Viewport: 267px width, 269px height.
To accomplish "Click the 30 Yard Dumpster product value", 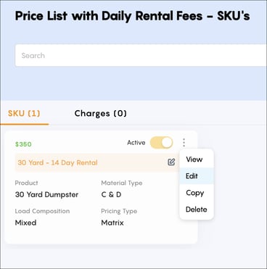I will click(46, 194).
